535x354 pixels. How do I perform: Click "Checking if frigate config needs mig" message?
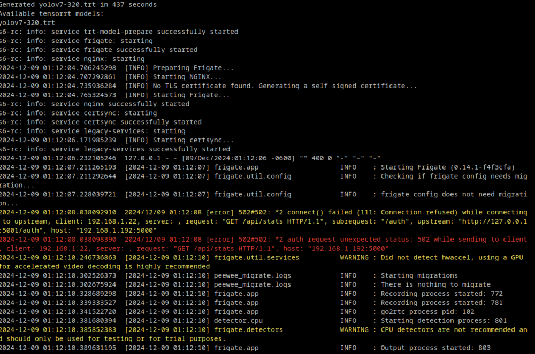point(454,176)
